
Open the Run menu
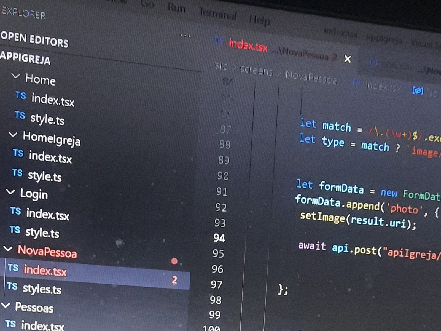176,8
